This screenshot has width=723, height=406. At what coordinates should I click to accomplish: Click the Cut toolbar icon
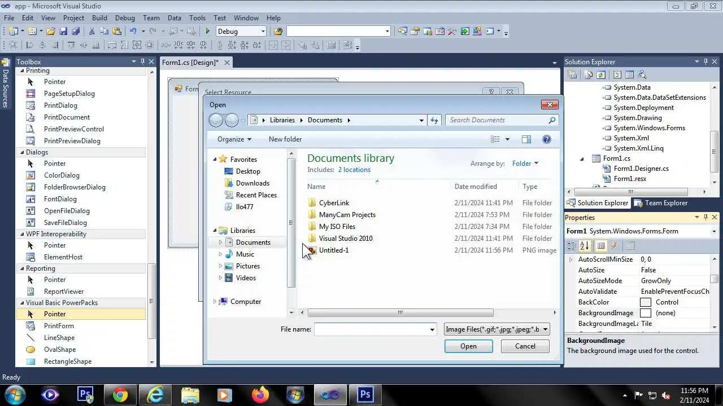pos(92,32)
